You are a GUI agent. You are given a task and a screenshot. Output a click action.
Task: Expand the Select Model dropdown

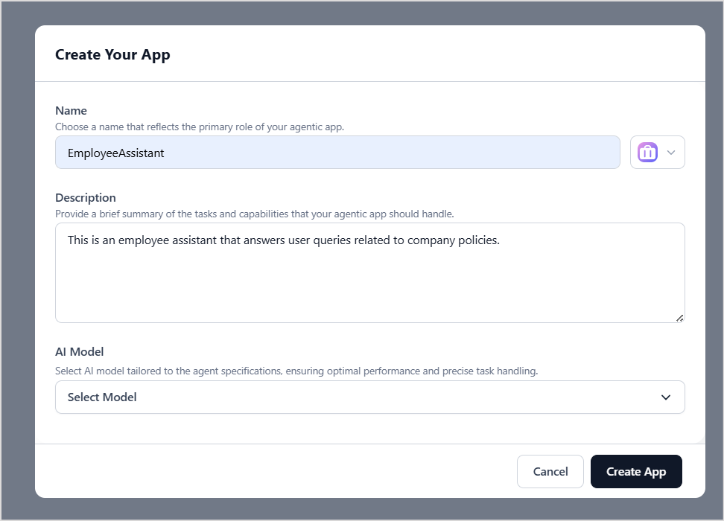pyautogui.click(x=370, y=397)
